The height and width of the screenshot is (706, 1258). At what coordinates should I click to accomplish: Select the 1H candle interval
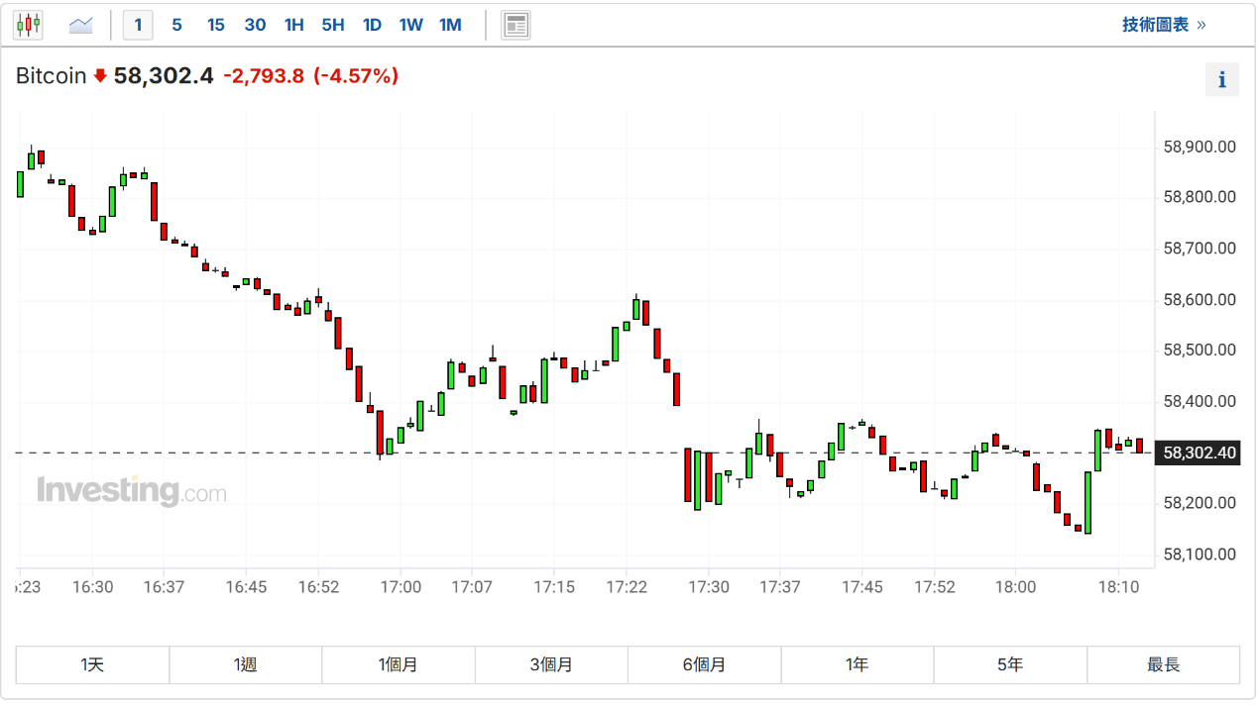293,25
